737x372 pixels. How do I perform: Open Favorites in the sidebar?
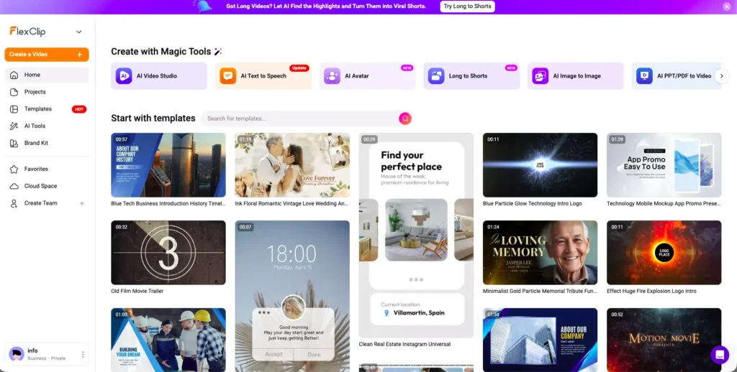47,169
